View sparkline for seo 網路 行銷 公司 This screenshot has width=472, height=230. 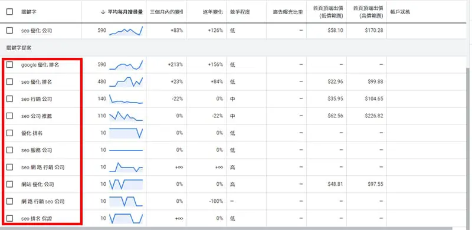click(x=126, y=167)
